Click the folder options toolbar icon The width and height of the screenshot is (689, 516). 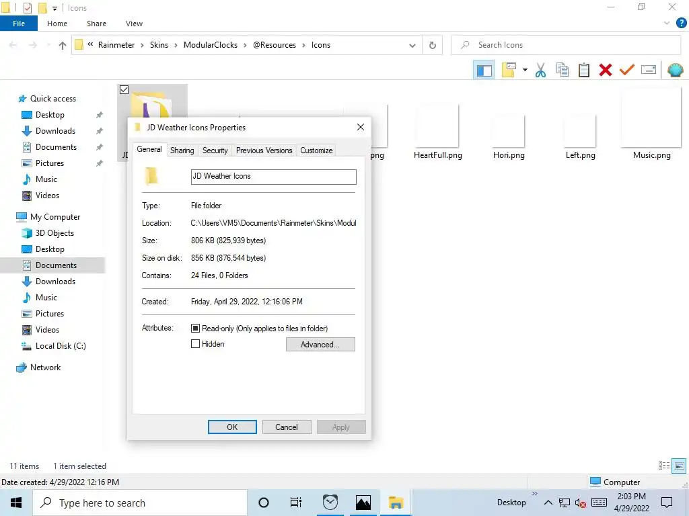click(x=509, y=70)
